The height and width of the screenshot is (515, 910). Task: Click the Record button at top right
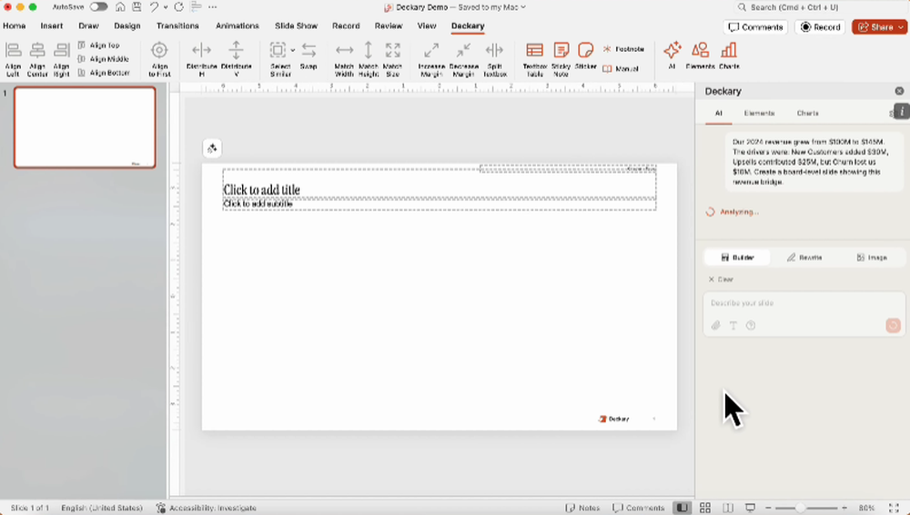pos(820,26)
